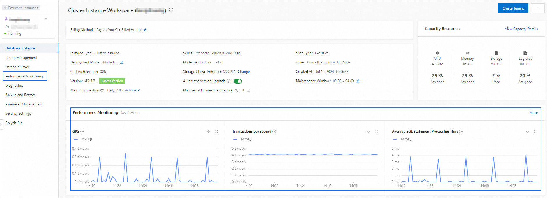Disable Automatic Version Upgrade switch
Viewport: 547px width, 198px height.
click(x=238, y=81)
